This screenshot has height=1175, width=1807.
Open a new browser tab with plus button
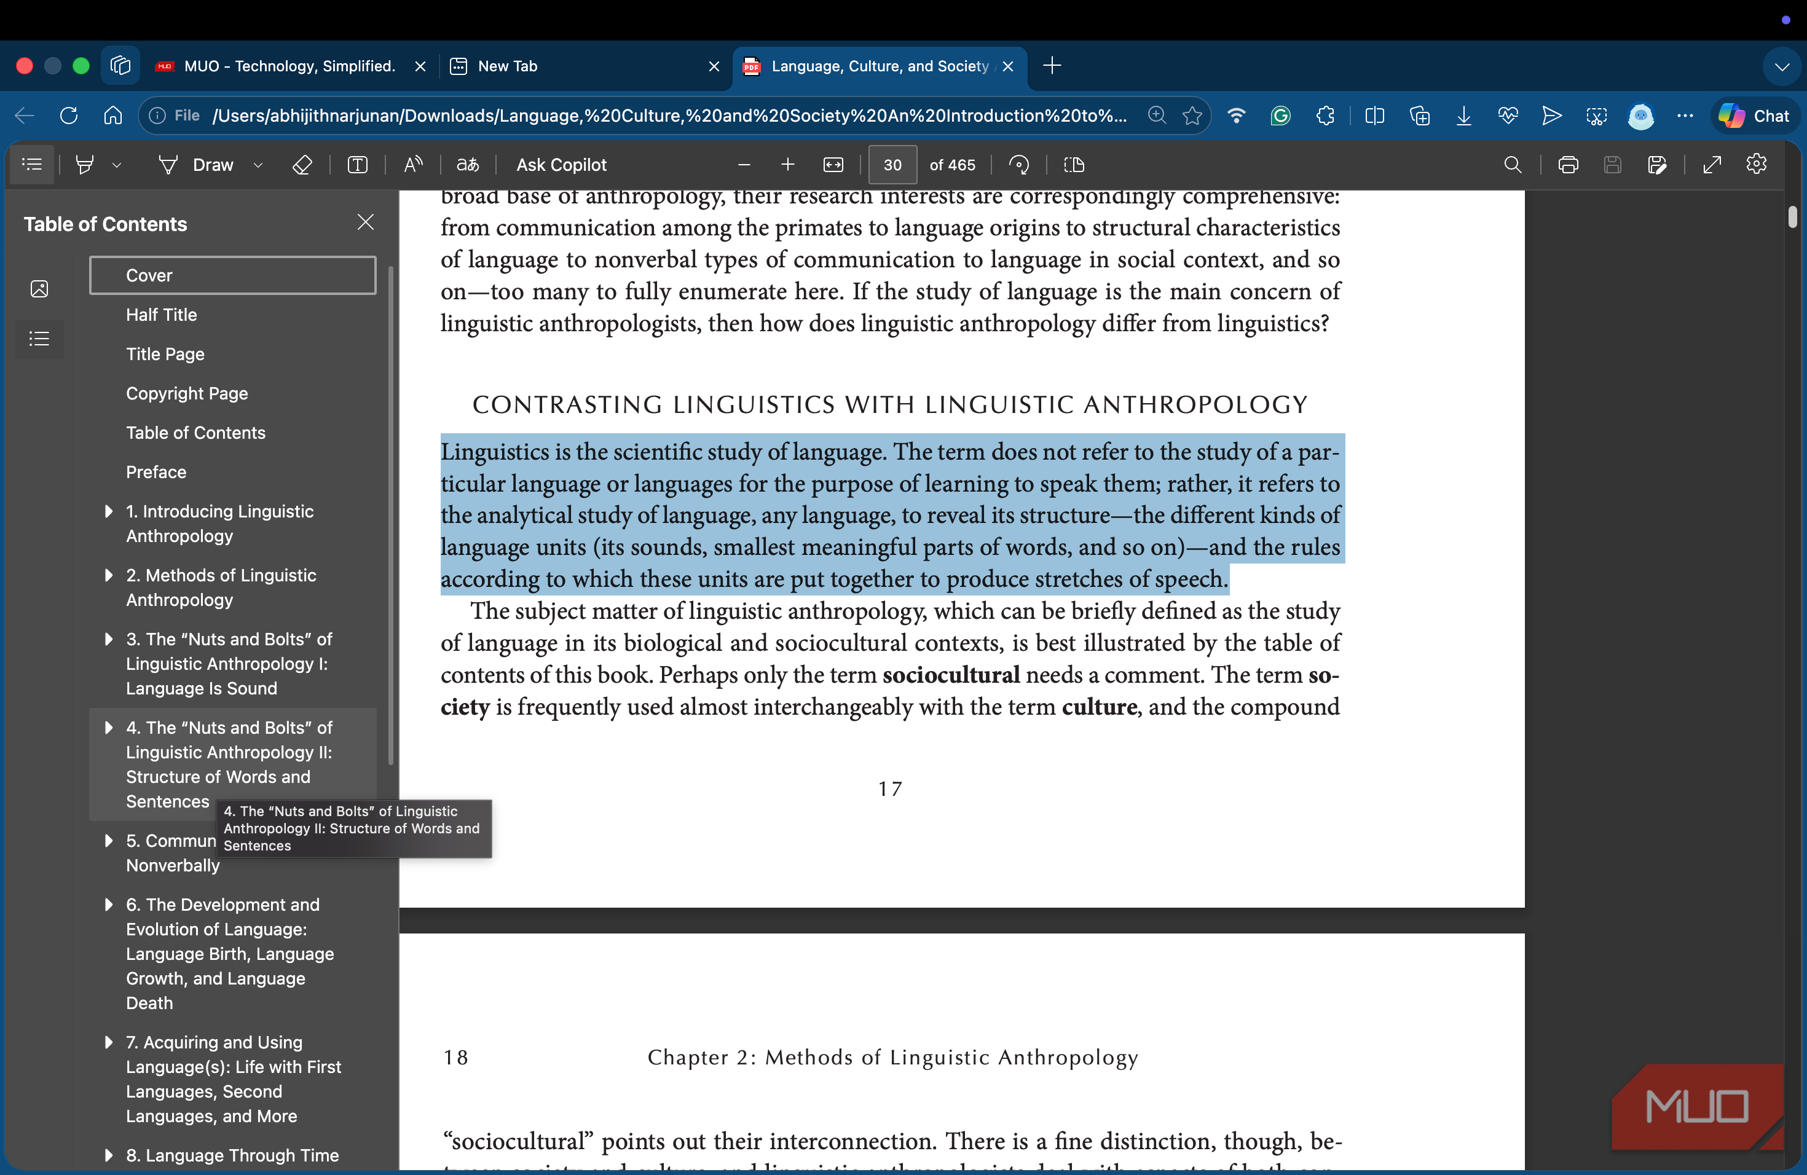1052,66
